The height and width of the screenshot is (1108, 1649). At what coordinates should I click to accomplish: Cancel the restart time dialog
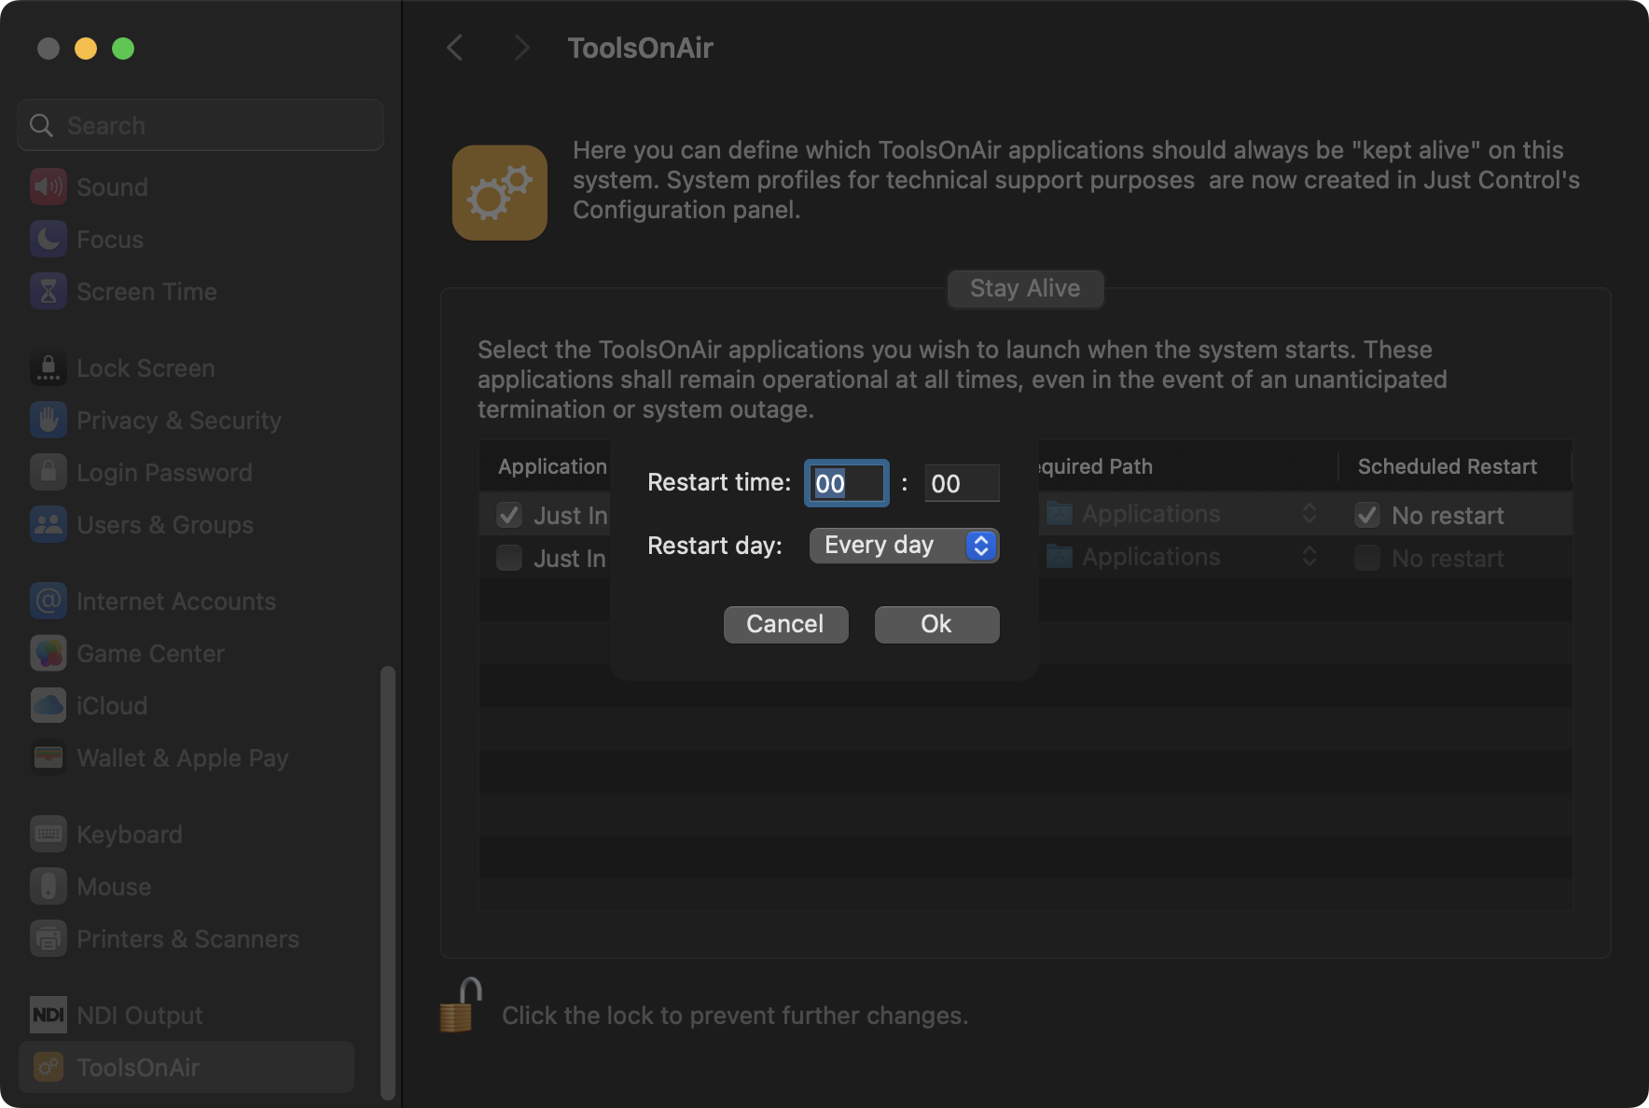coord(785,624)
